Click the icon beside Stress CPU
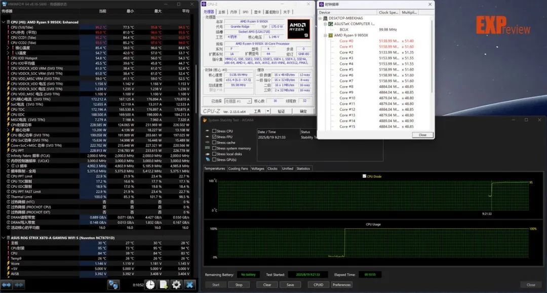Viewport: 547px width, 293px height. tap(207, 131)
